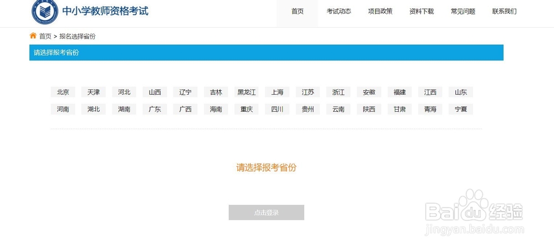Screen dimensions: 554x248
Task: Select 云南 province
Action: pos(338,109)
